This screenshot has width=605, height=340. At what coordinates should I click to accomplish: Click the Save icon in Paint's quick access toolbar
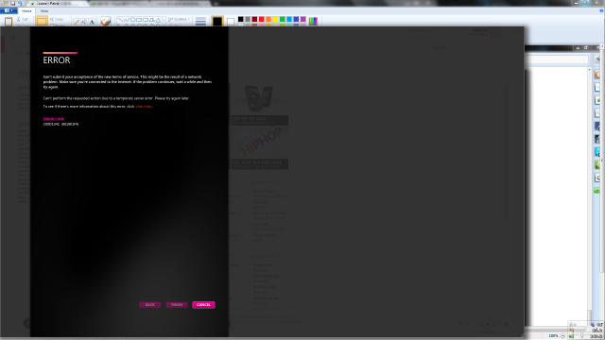[12, 3]
